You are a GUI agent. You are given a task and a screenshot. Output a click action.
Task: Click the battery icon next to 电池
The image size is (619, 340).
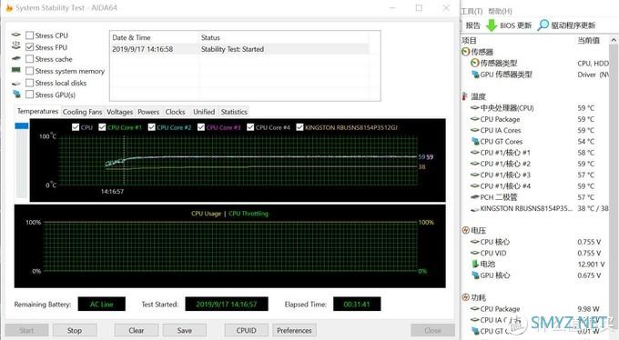click(475, 264)
